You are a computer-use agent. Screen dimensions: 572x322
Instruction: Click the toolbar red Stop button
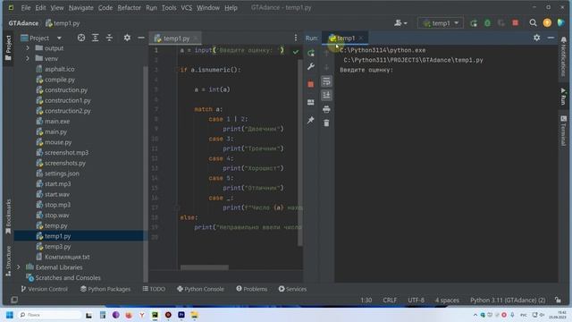pos(515,23)
